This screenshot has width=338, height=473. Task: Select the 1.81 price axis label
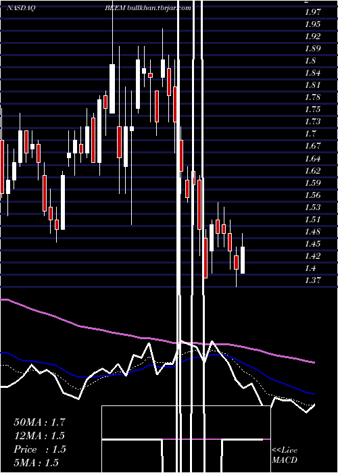[x=312, y=85]
